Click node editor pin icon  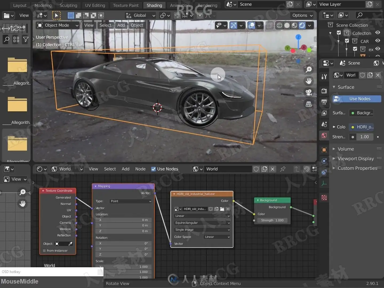click(283, 169)
